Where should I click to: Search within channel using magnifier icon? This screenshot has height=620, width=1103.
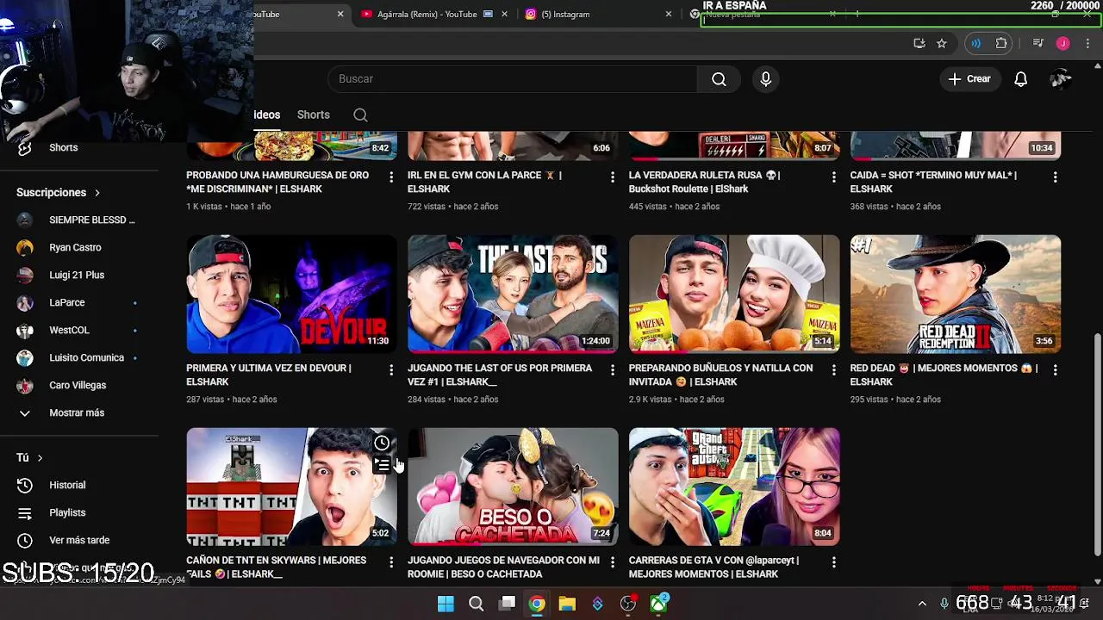coord(360,115)
